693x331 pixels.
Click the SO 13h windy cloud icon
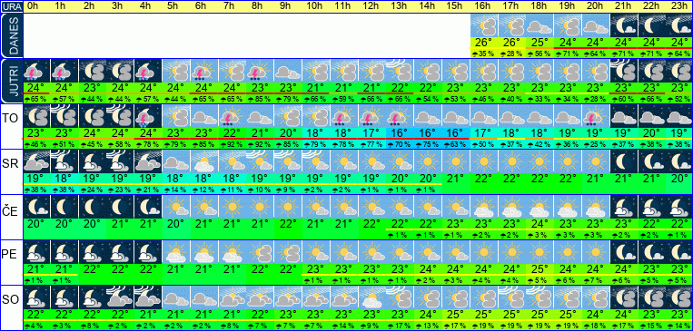click(399, 297)
